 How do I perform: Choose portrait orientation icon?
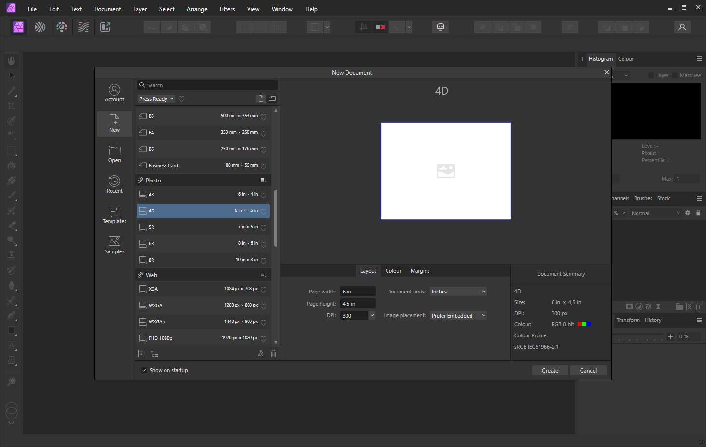[x=261, y=98]
